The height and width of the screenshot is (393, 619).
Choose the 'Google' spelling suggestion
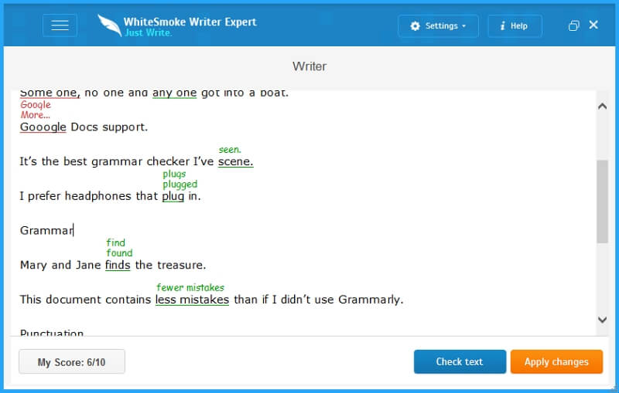36,105
